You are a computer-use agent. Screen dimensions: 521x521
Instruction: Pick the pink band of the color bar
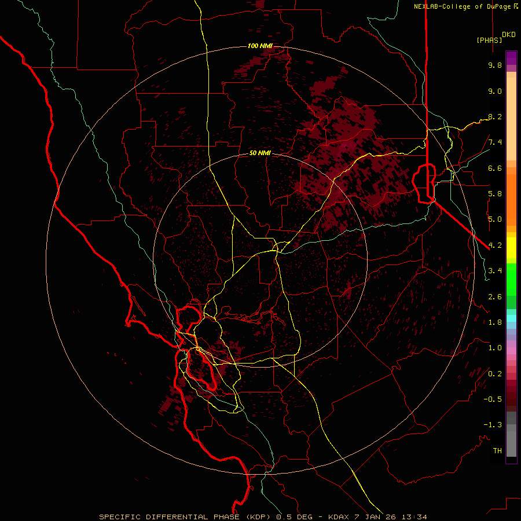click(511, 351)
